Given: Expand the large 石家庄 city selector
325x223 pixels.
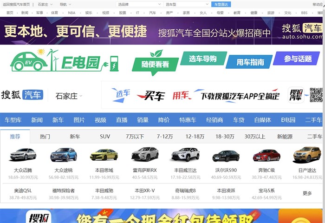Looking at the screenshot, I should click(69, 96).
